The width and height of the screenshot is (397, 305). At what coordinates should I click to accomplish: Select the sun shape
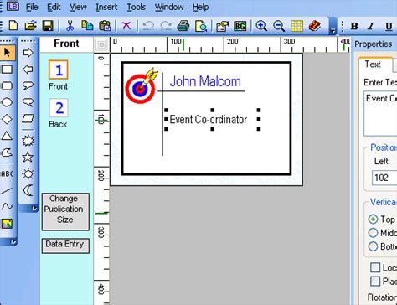point(28,173)
